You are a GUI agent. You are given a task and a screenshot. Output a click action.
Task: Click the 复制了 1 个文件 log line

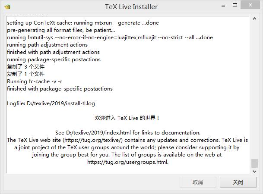(25, 74)
